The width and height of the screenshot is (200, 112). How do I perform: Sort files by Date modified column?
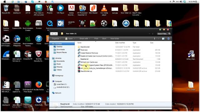point(120,43)
